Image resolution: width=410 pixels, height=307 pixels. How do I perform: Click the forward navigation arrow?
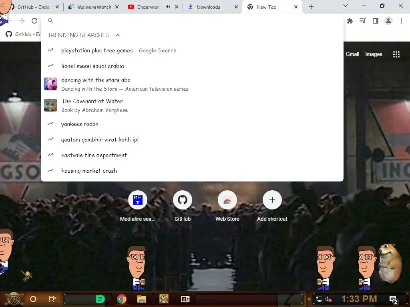[22, 21]
